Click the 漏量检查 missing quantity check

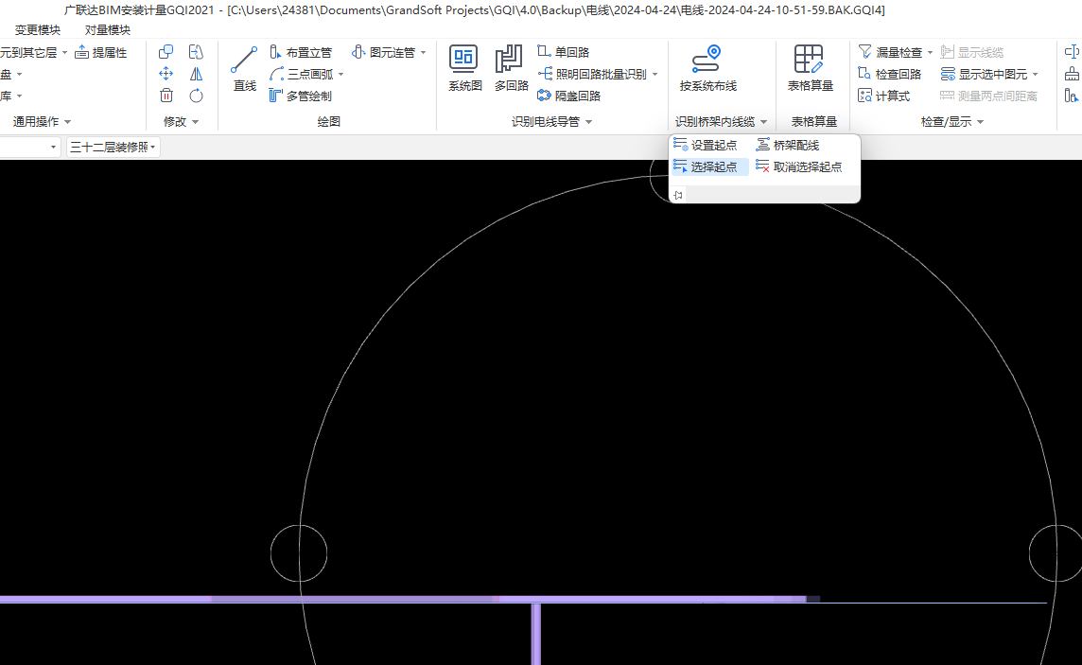pyautogui.click(x=890, y=52)
